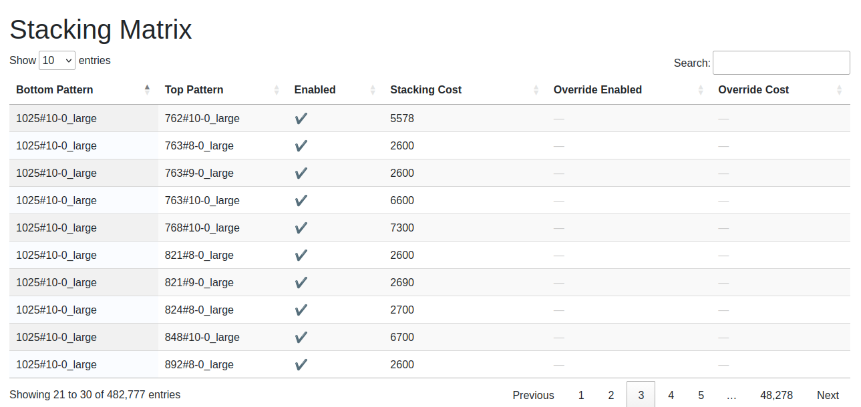Sort by Override Cost column header
The height and width of the screenshot is (407, 861).
point(781,89)
